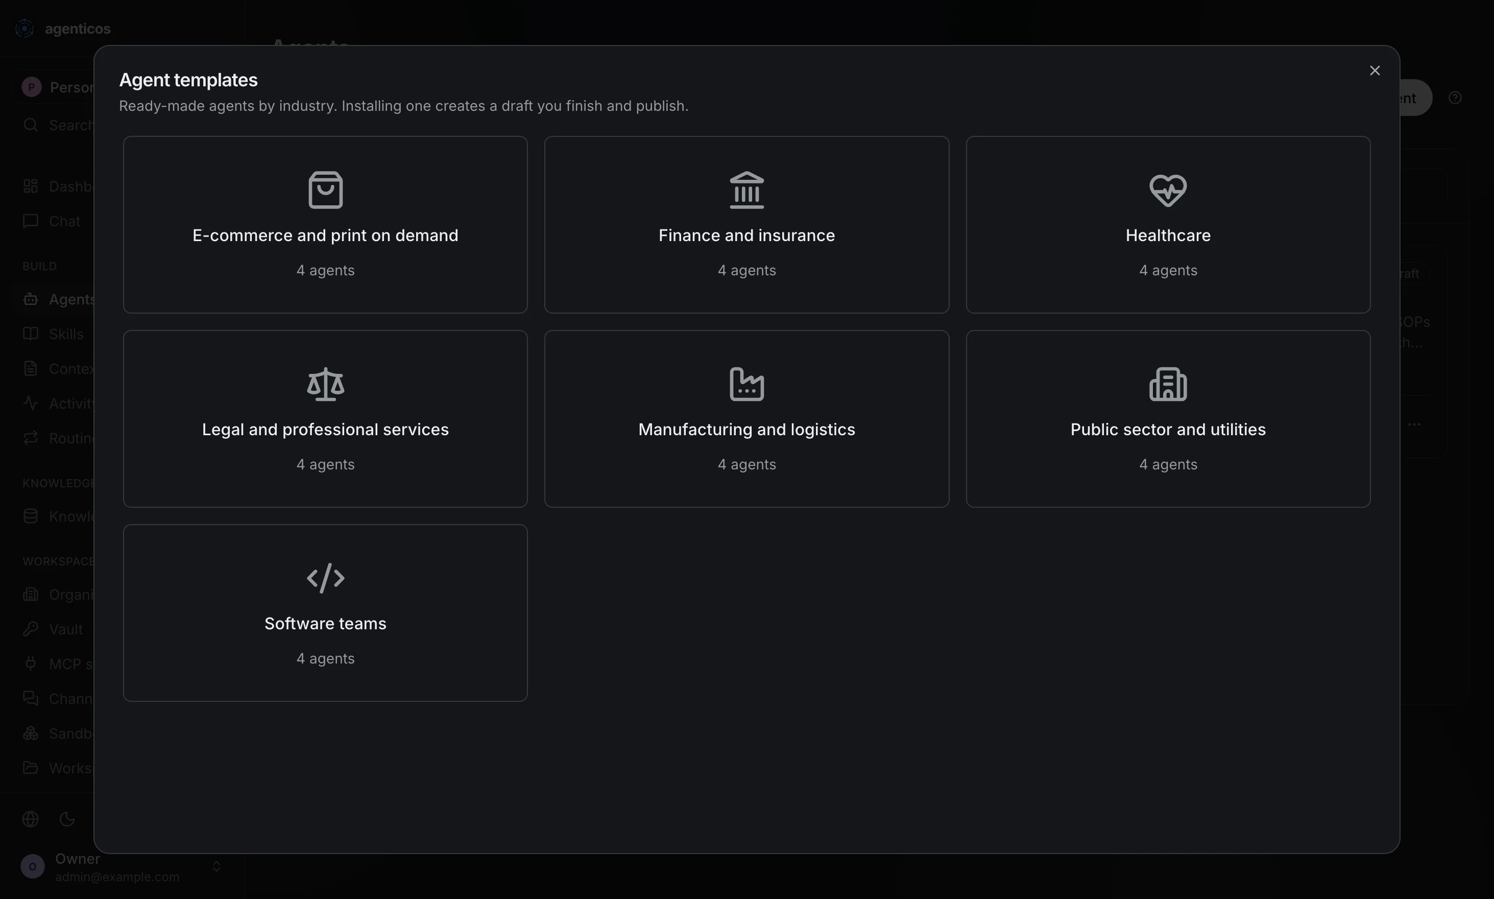The height and width of the screenshot is (899, 1494).
Task: Open Channels via its sidebar messages icon
Action: tap(30, 698)
